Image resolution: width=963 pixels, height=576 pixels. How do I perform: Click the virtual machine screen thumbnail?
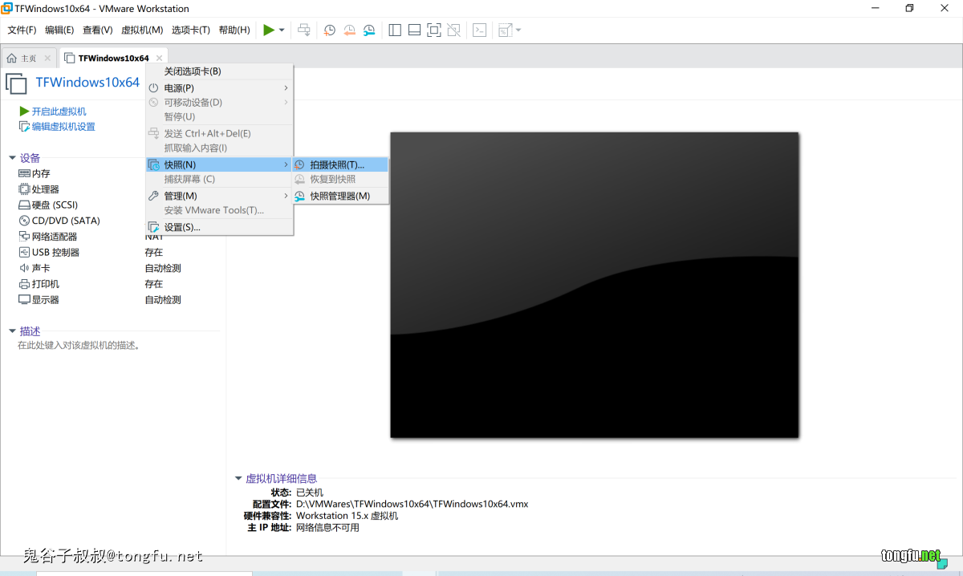[x=594, y=285]
